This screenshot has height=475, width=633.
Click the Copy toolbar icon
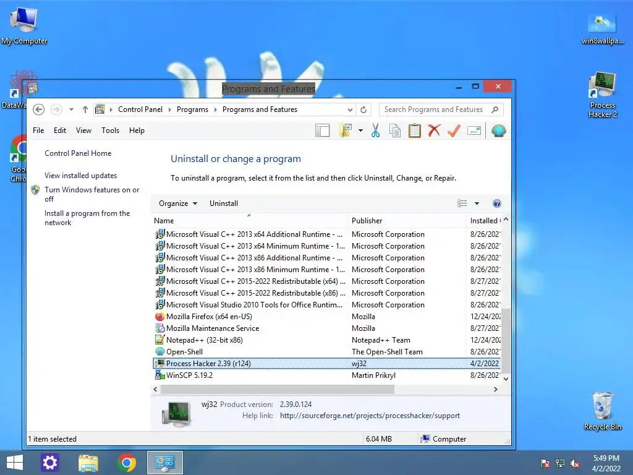click(395, 131)
